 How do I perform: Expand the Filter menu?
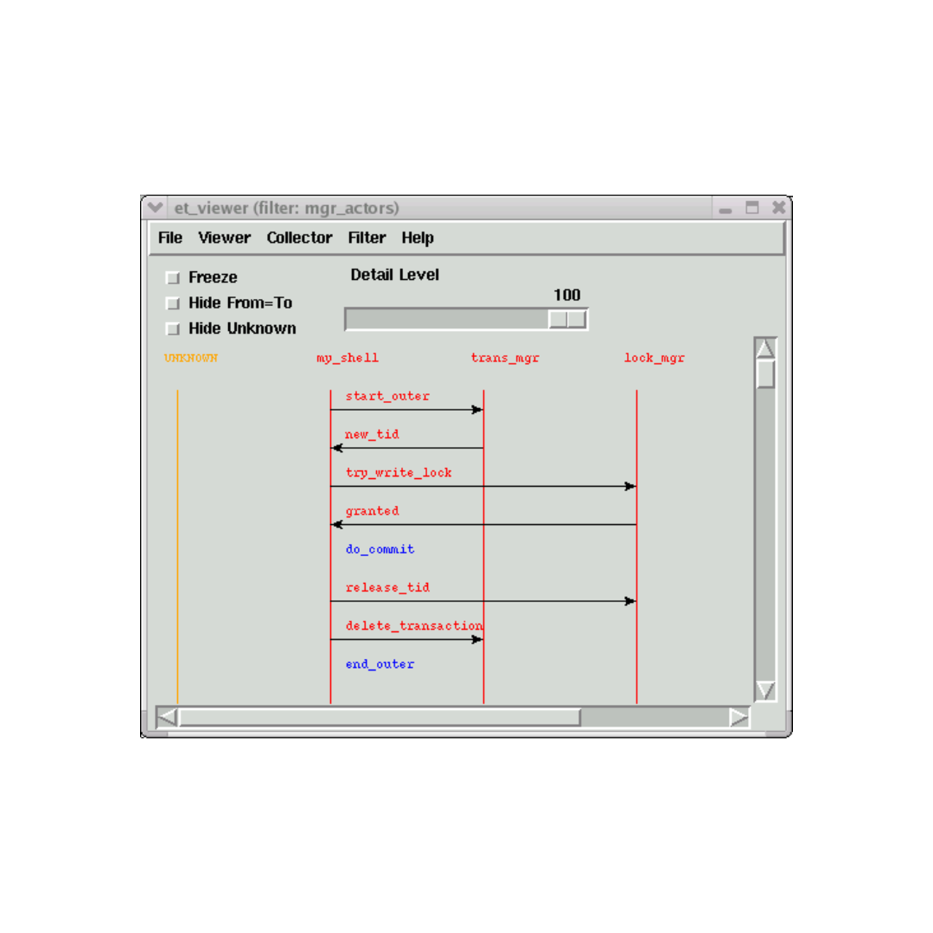coord(367,238)
